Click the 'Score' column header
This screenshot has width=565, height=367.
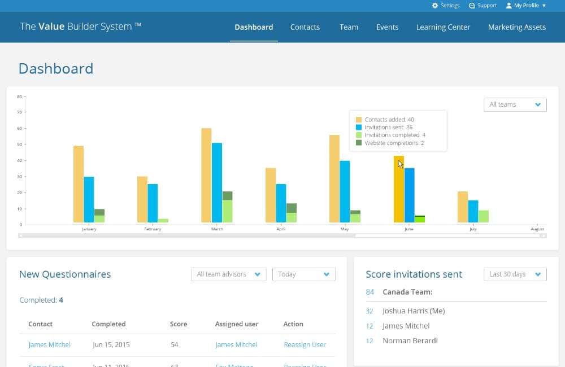tap(179, 324)
